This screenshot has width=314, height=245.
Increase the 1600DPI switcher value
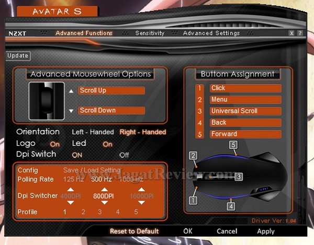(141, 190)
